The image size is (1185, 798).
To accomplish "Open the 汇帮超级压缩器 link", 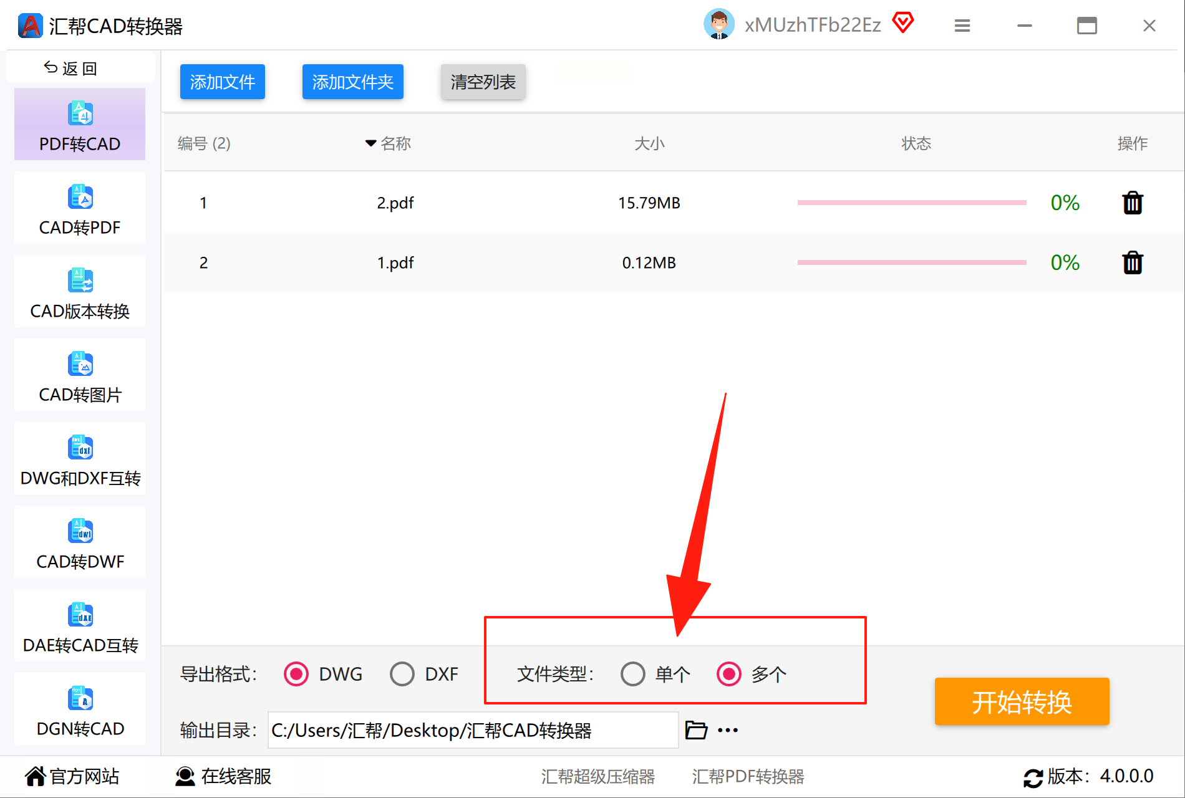I will [597, 776].
